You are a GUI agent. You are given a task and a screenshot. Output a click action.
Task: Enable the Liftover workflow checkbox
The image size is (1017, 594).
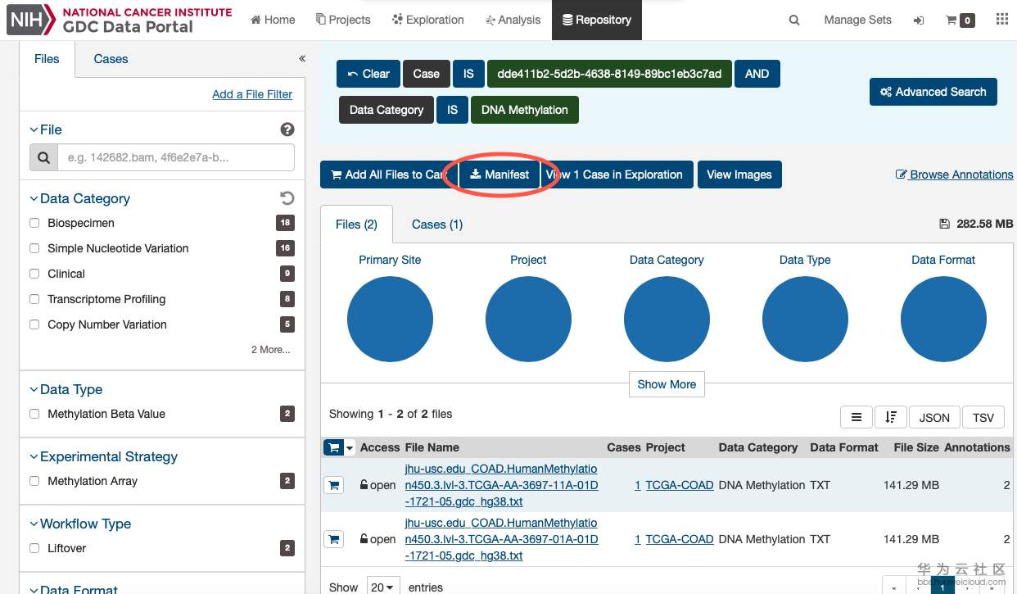34,548
